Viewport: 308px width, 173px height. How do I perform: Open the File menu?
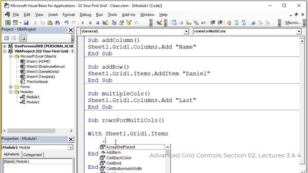pos(15,15)
